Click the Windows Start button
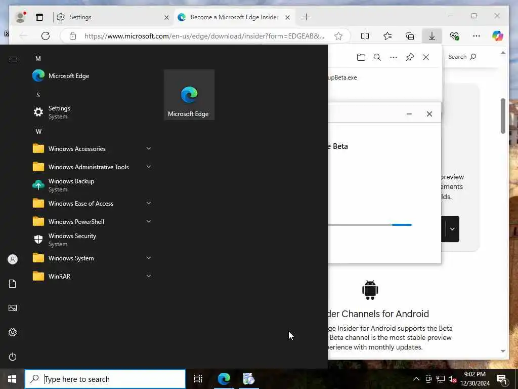Screen dimensions: 518x389 [x=12, y=379]
